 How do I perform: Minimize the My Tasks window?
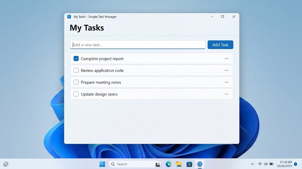212,17
